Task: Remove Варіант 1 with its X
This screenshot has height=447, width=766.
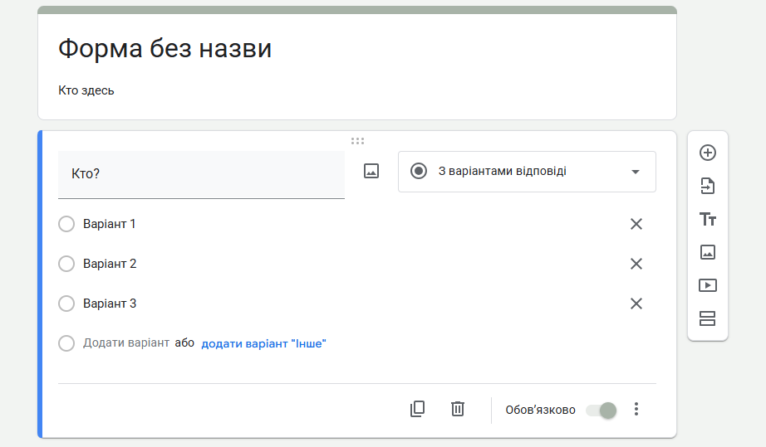Action: point(636,224)
